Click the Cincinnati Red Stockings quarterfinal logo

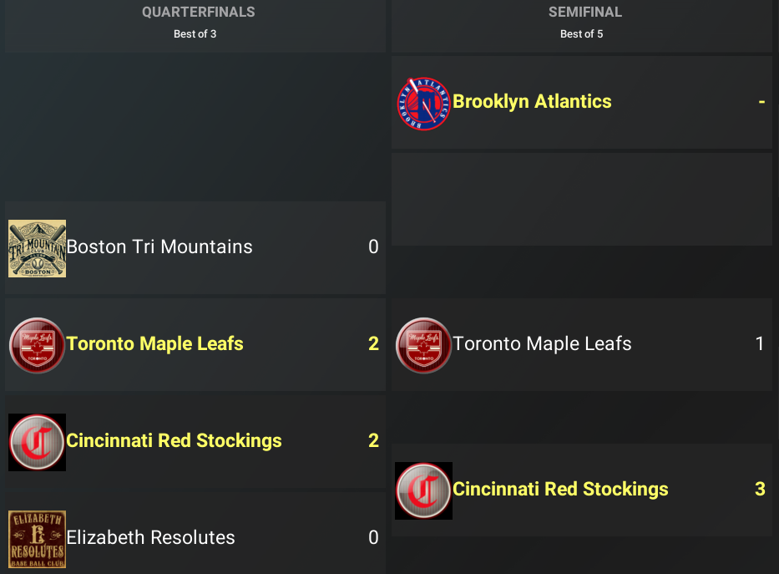tap(37, 441)
